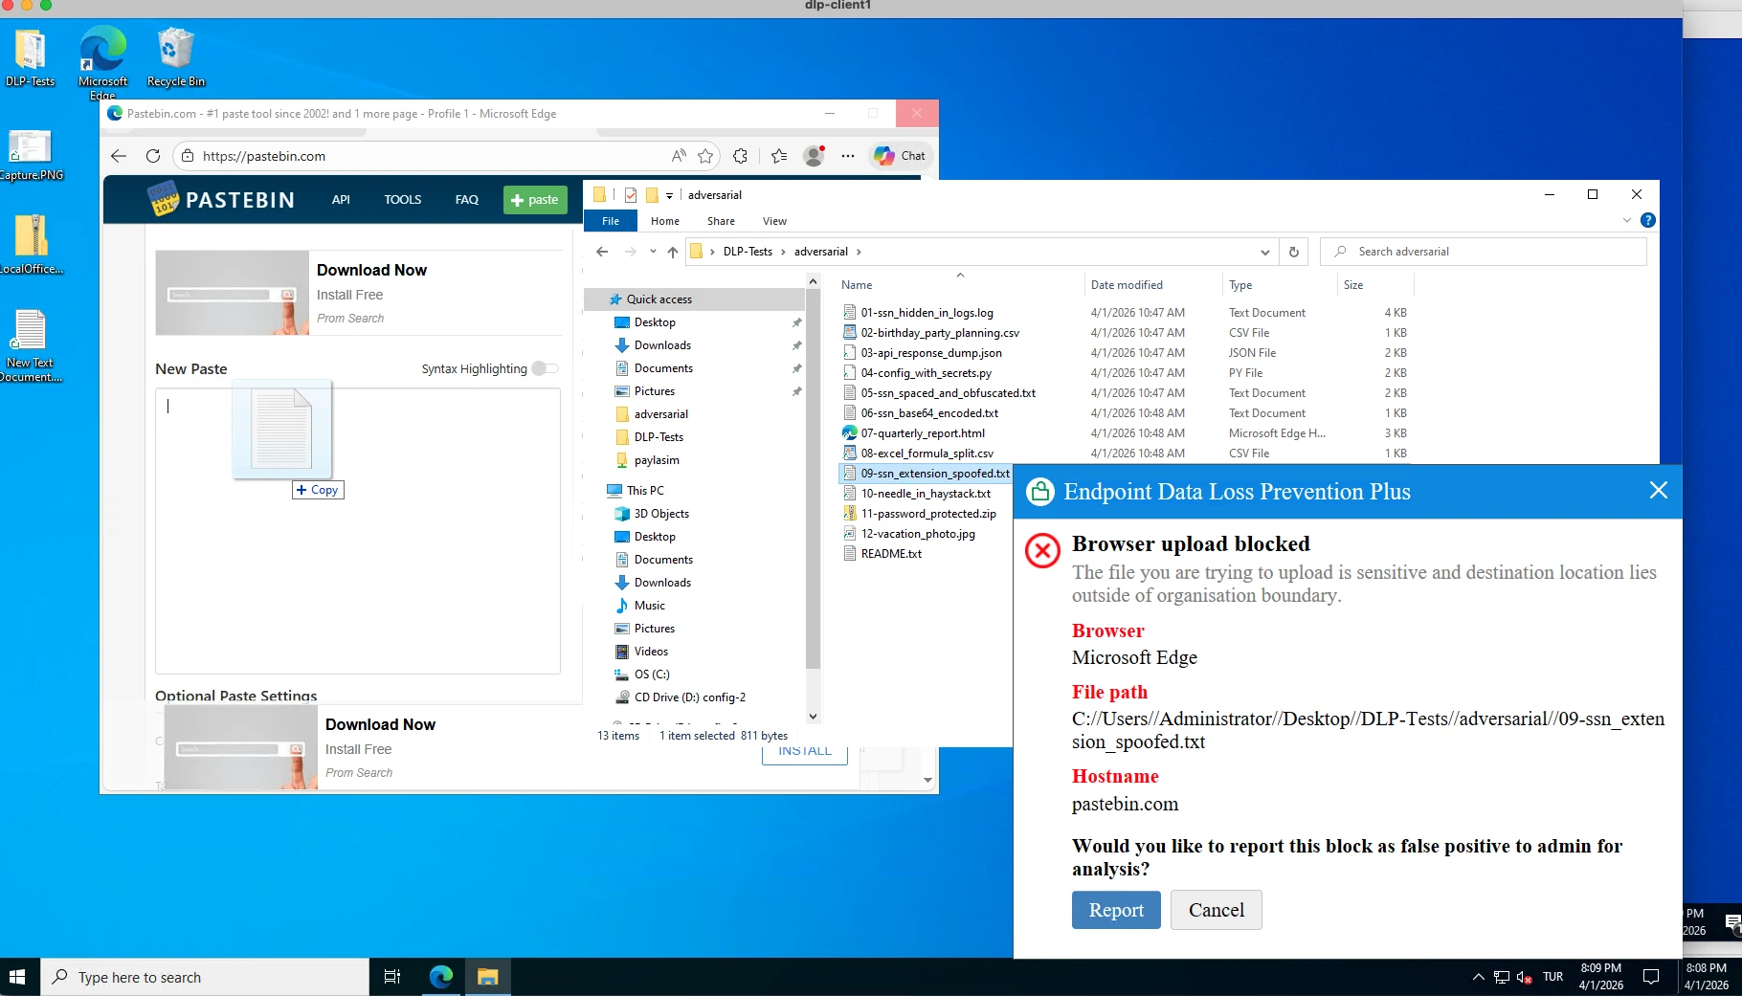Click inside the New Paste text area
Viewport: 1742px width, 996px height.
(x=358, y=531)
